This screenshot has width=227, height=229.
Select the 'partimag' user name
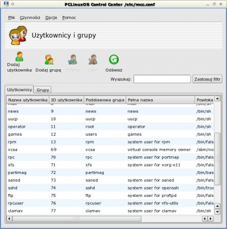tap(17, 173)
